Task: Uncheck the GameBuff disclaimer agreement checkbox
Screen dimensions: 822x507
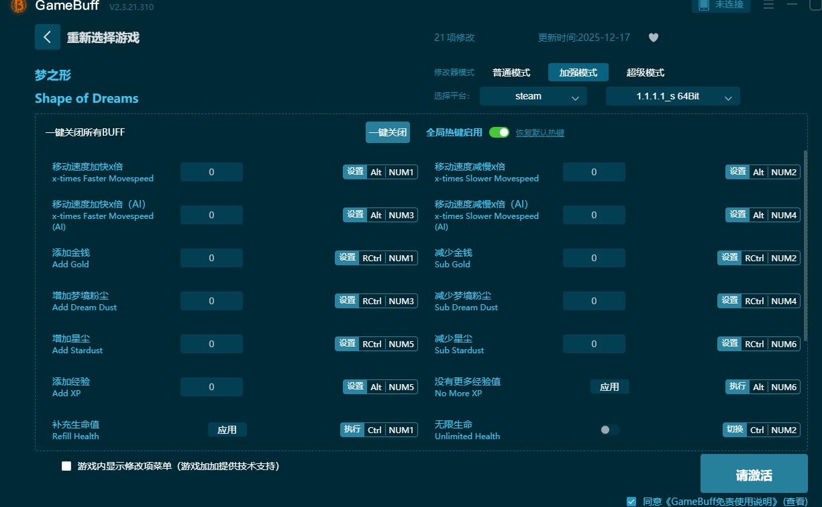Action: (x=631, y=501)
